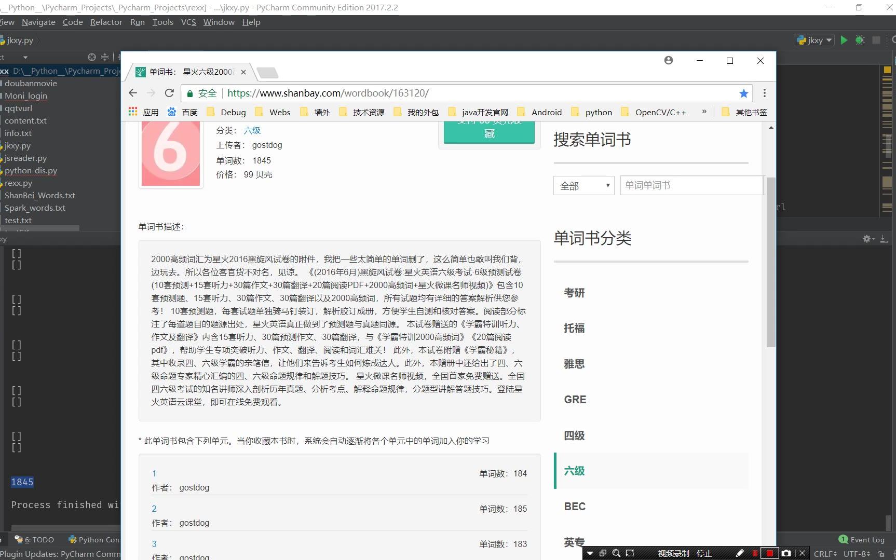Take a screenshot with the camera icon
Image resolution: width=896 pixels, height=560 pixels.
[786, 553]
